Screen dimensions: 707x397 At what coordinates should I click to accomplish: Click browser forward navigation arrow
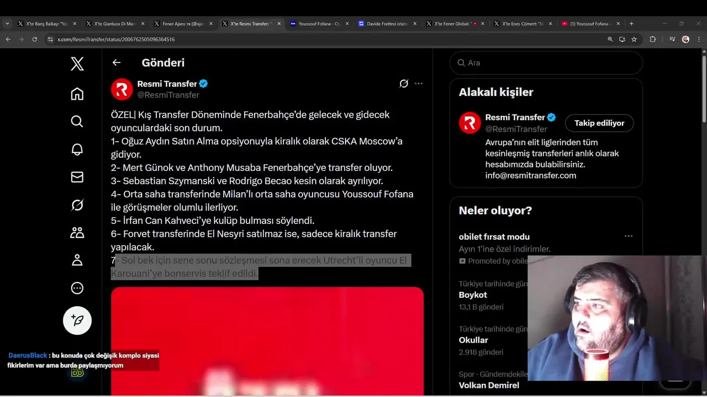pyautogui.click(x=21, y=39)
